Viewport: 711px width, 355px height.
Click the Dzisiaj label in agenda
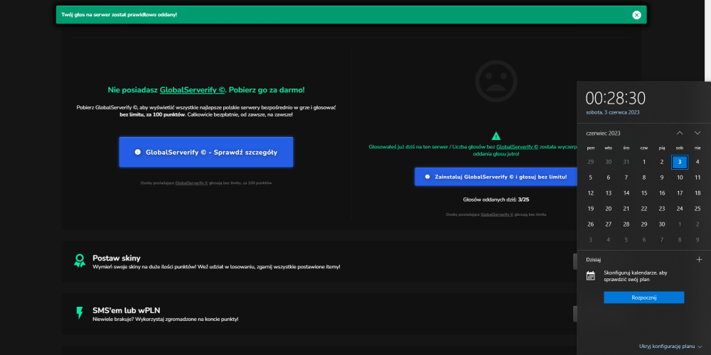(x=594, y=259)
